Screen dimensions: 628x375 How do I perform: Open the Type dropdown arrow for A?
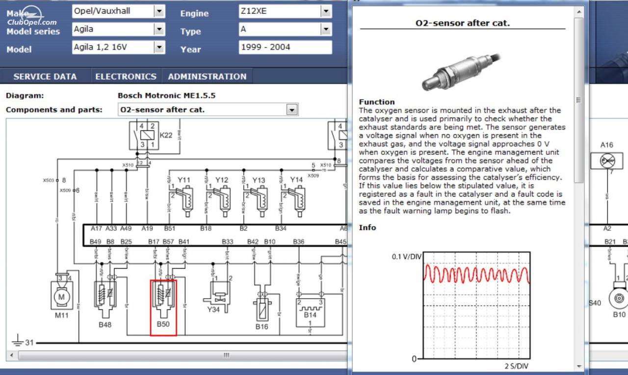(x=326, y=29)
